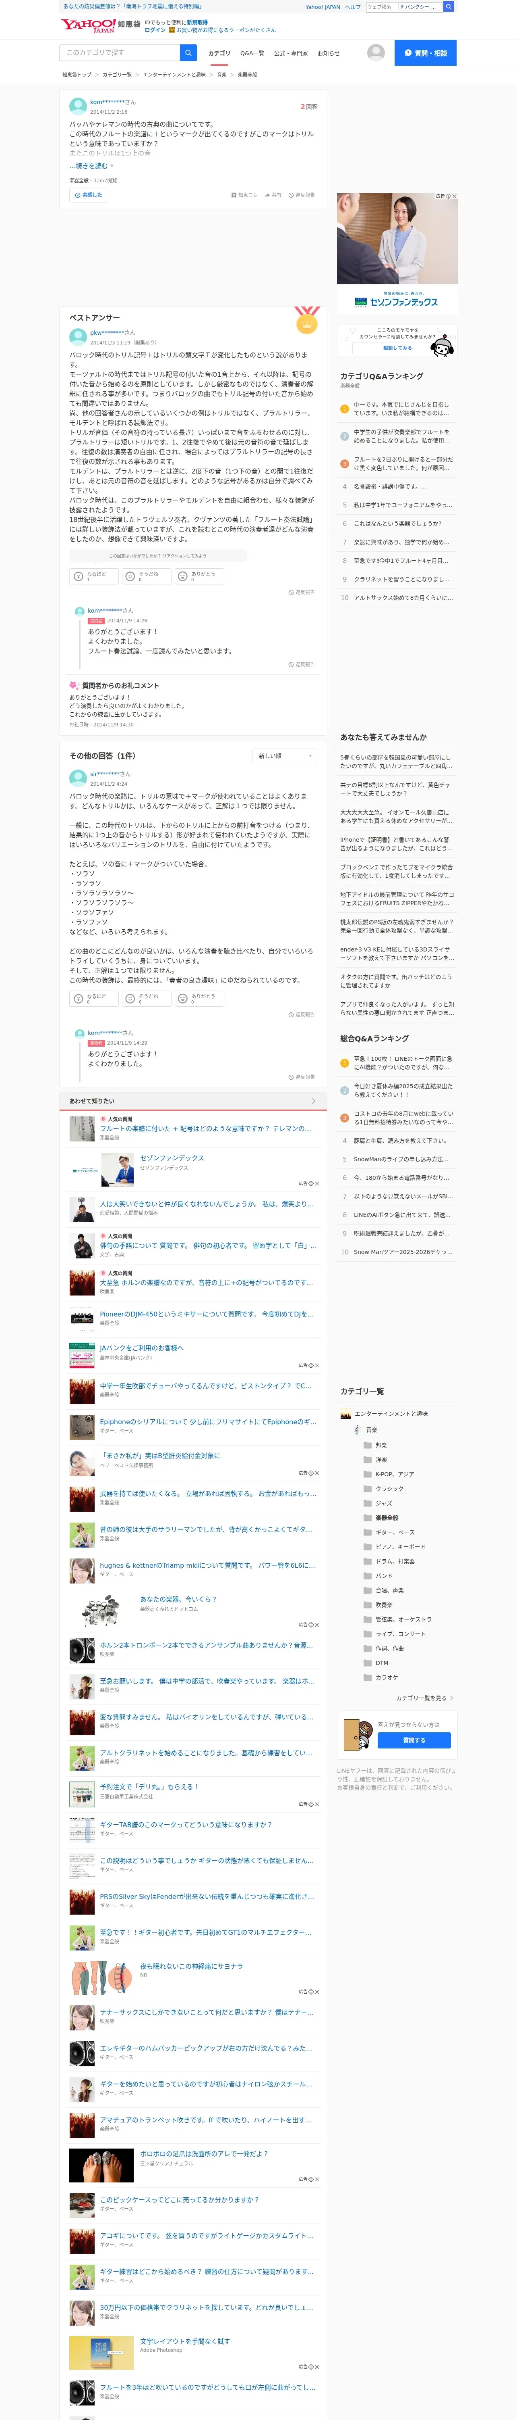Open the バンド category
Screen dimensions: 517x2420
click(378, 1575)
